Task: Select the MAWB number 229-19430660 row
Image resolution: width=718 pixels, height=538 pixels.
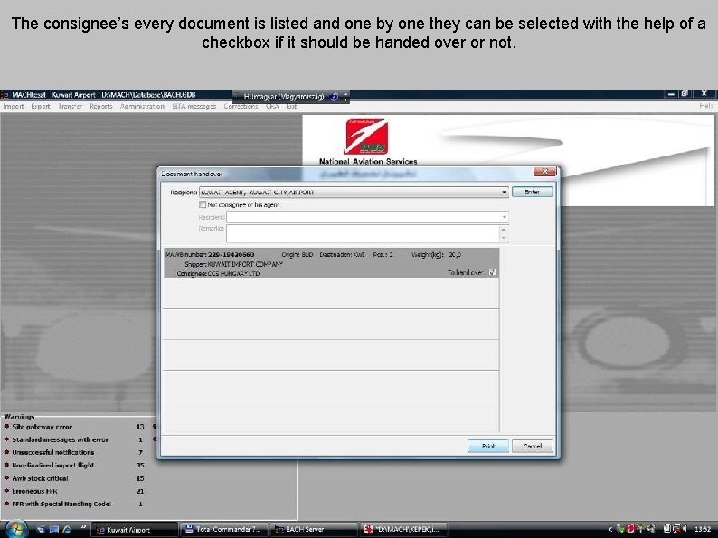Action: [332, 263]
